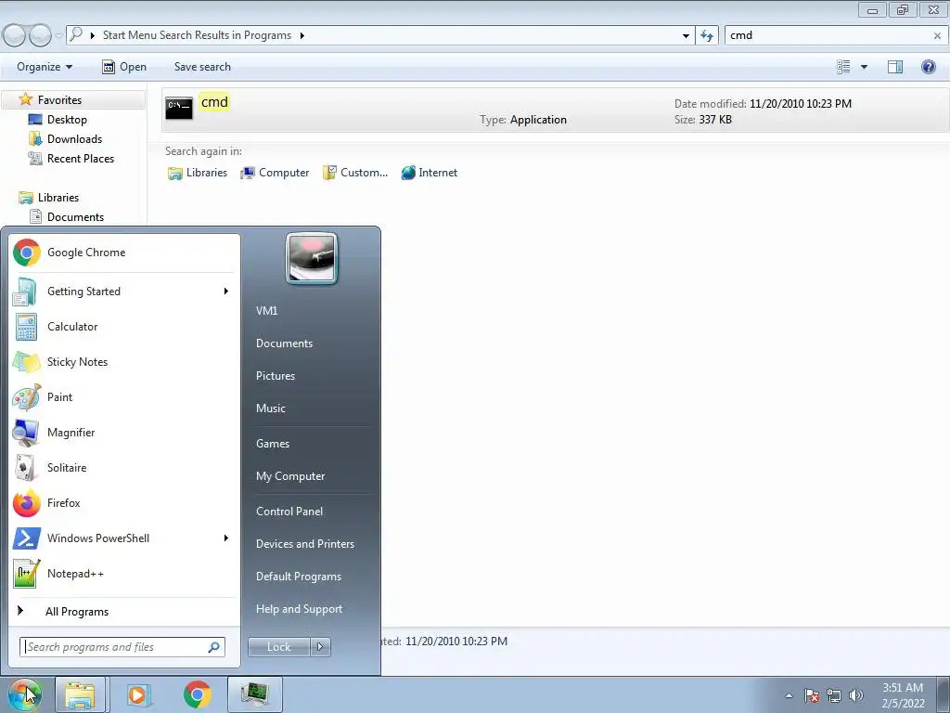Switch to the monitor app on taskbar
Viewport: 950px width, 713px height.
[255, 694]
